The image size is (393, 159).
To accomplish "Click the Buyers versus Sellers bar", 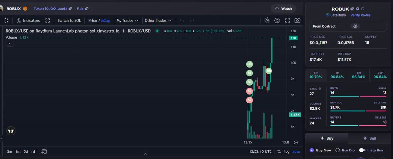I will (x=359, y=125).
